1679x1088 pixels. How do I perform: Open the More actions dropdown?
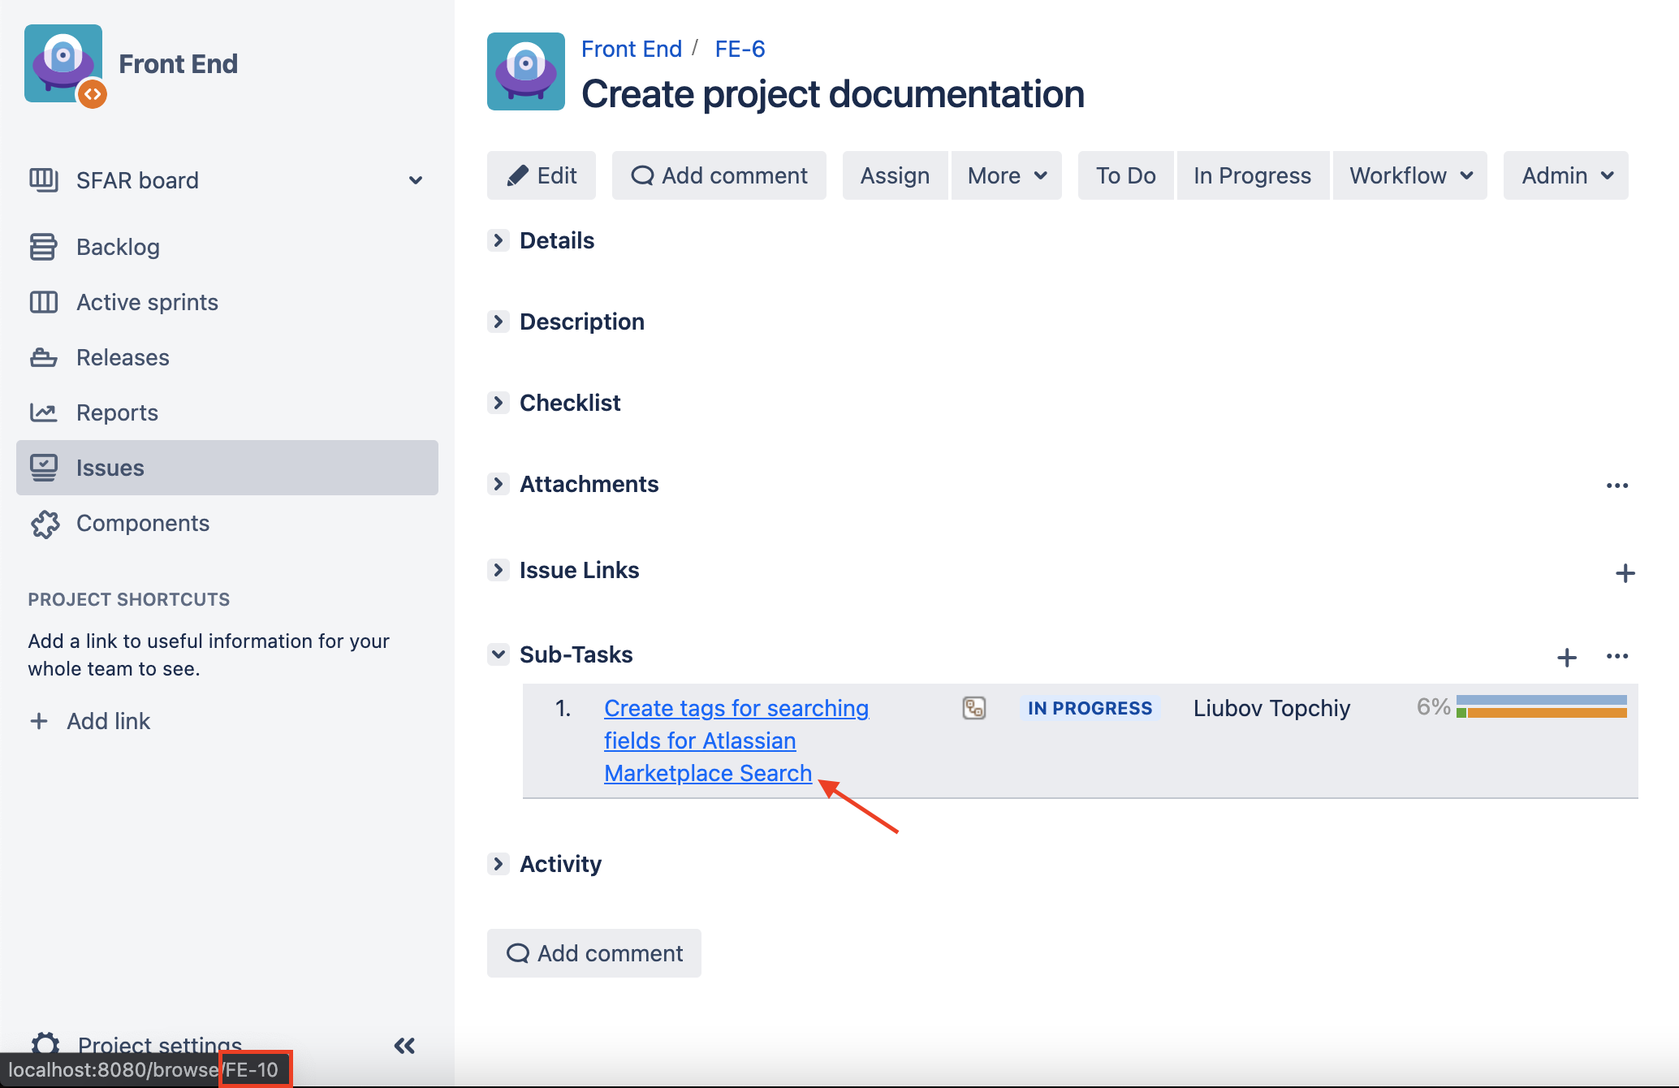tap(1006, 175)
